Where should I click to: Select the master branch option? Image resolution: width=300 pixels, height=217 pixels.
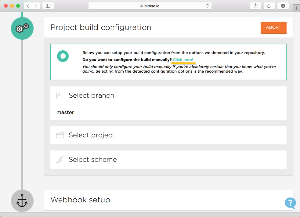coord(65,112)
